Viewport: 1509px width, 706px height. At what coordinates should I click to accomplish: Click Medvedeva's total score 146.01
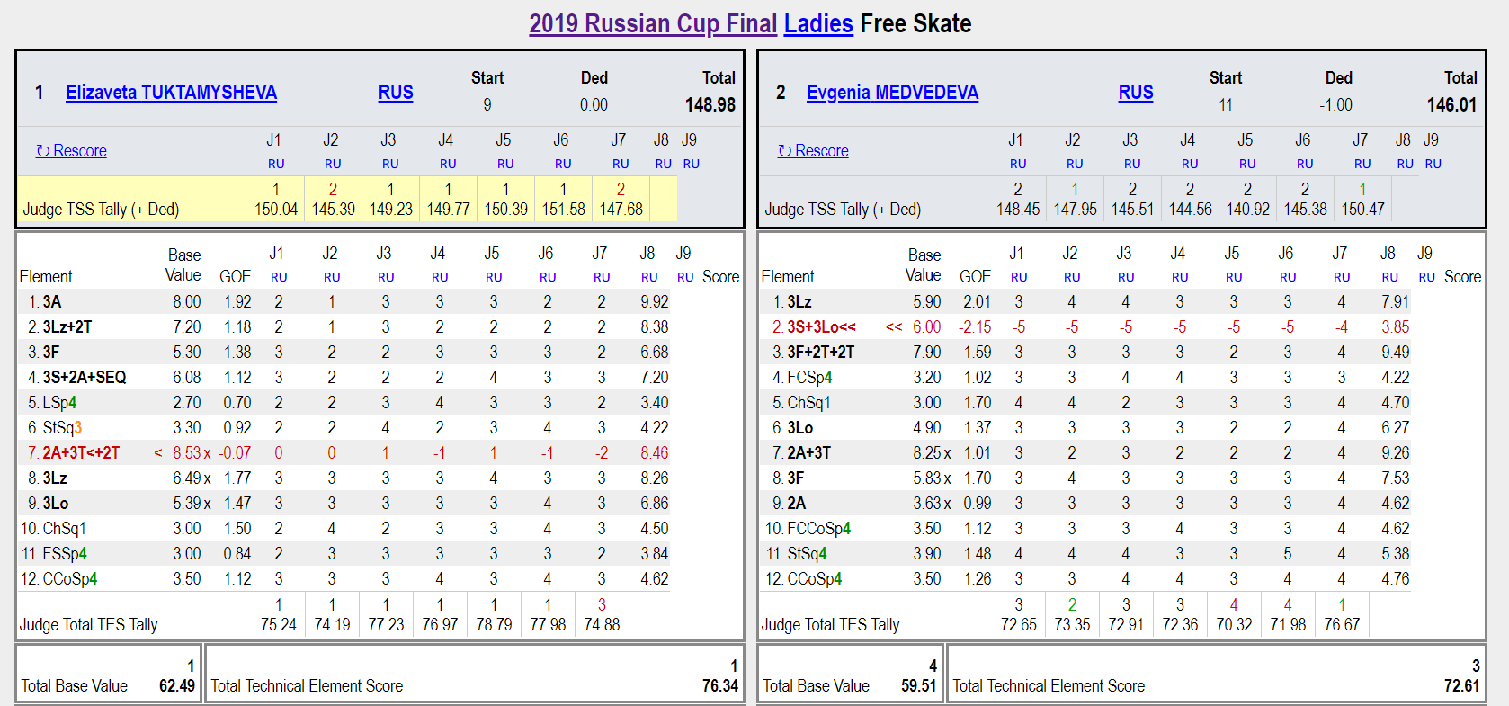pos(1451,104)
